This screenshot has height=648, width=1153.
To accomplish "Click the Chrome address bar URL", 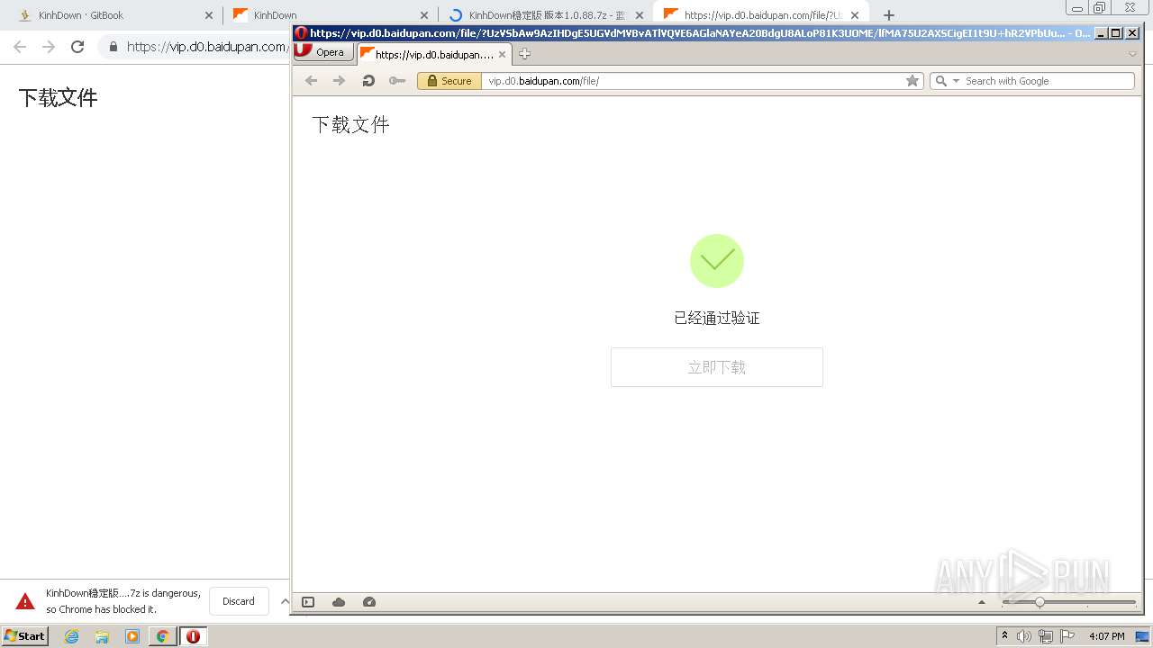I will coord(207,47).
